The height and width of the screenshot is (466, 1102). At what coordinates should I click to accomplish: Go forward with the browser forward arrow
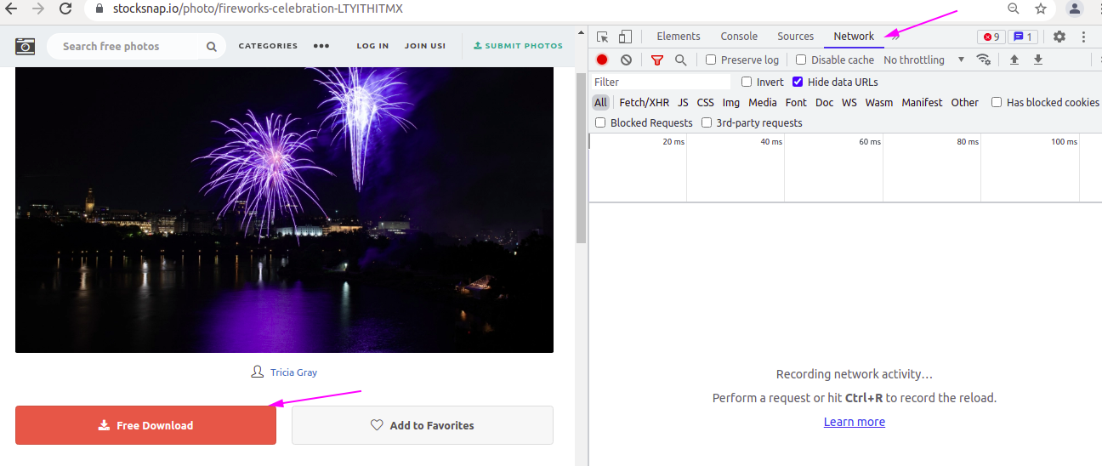[38, 9]
